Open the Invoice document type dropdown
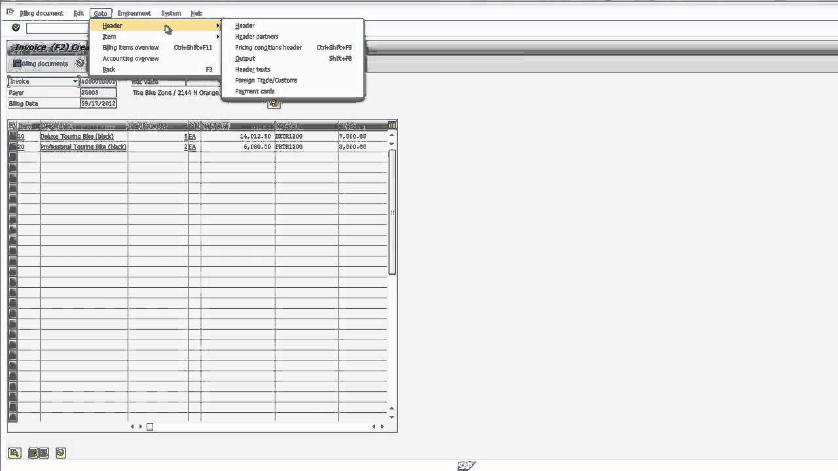 coord(75,82)
